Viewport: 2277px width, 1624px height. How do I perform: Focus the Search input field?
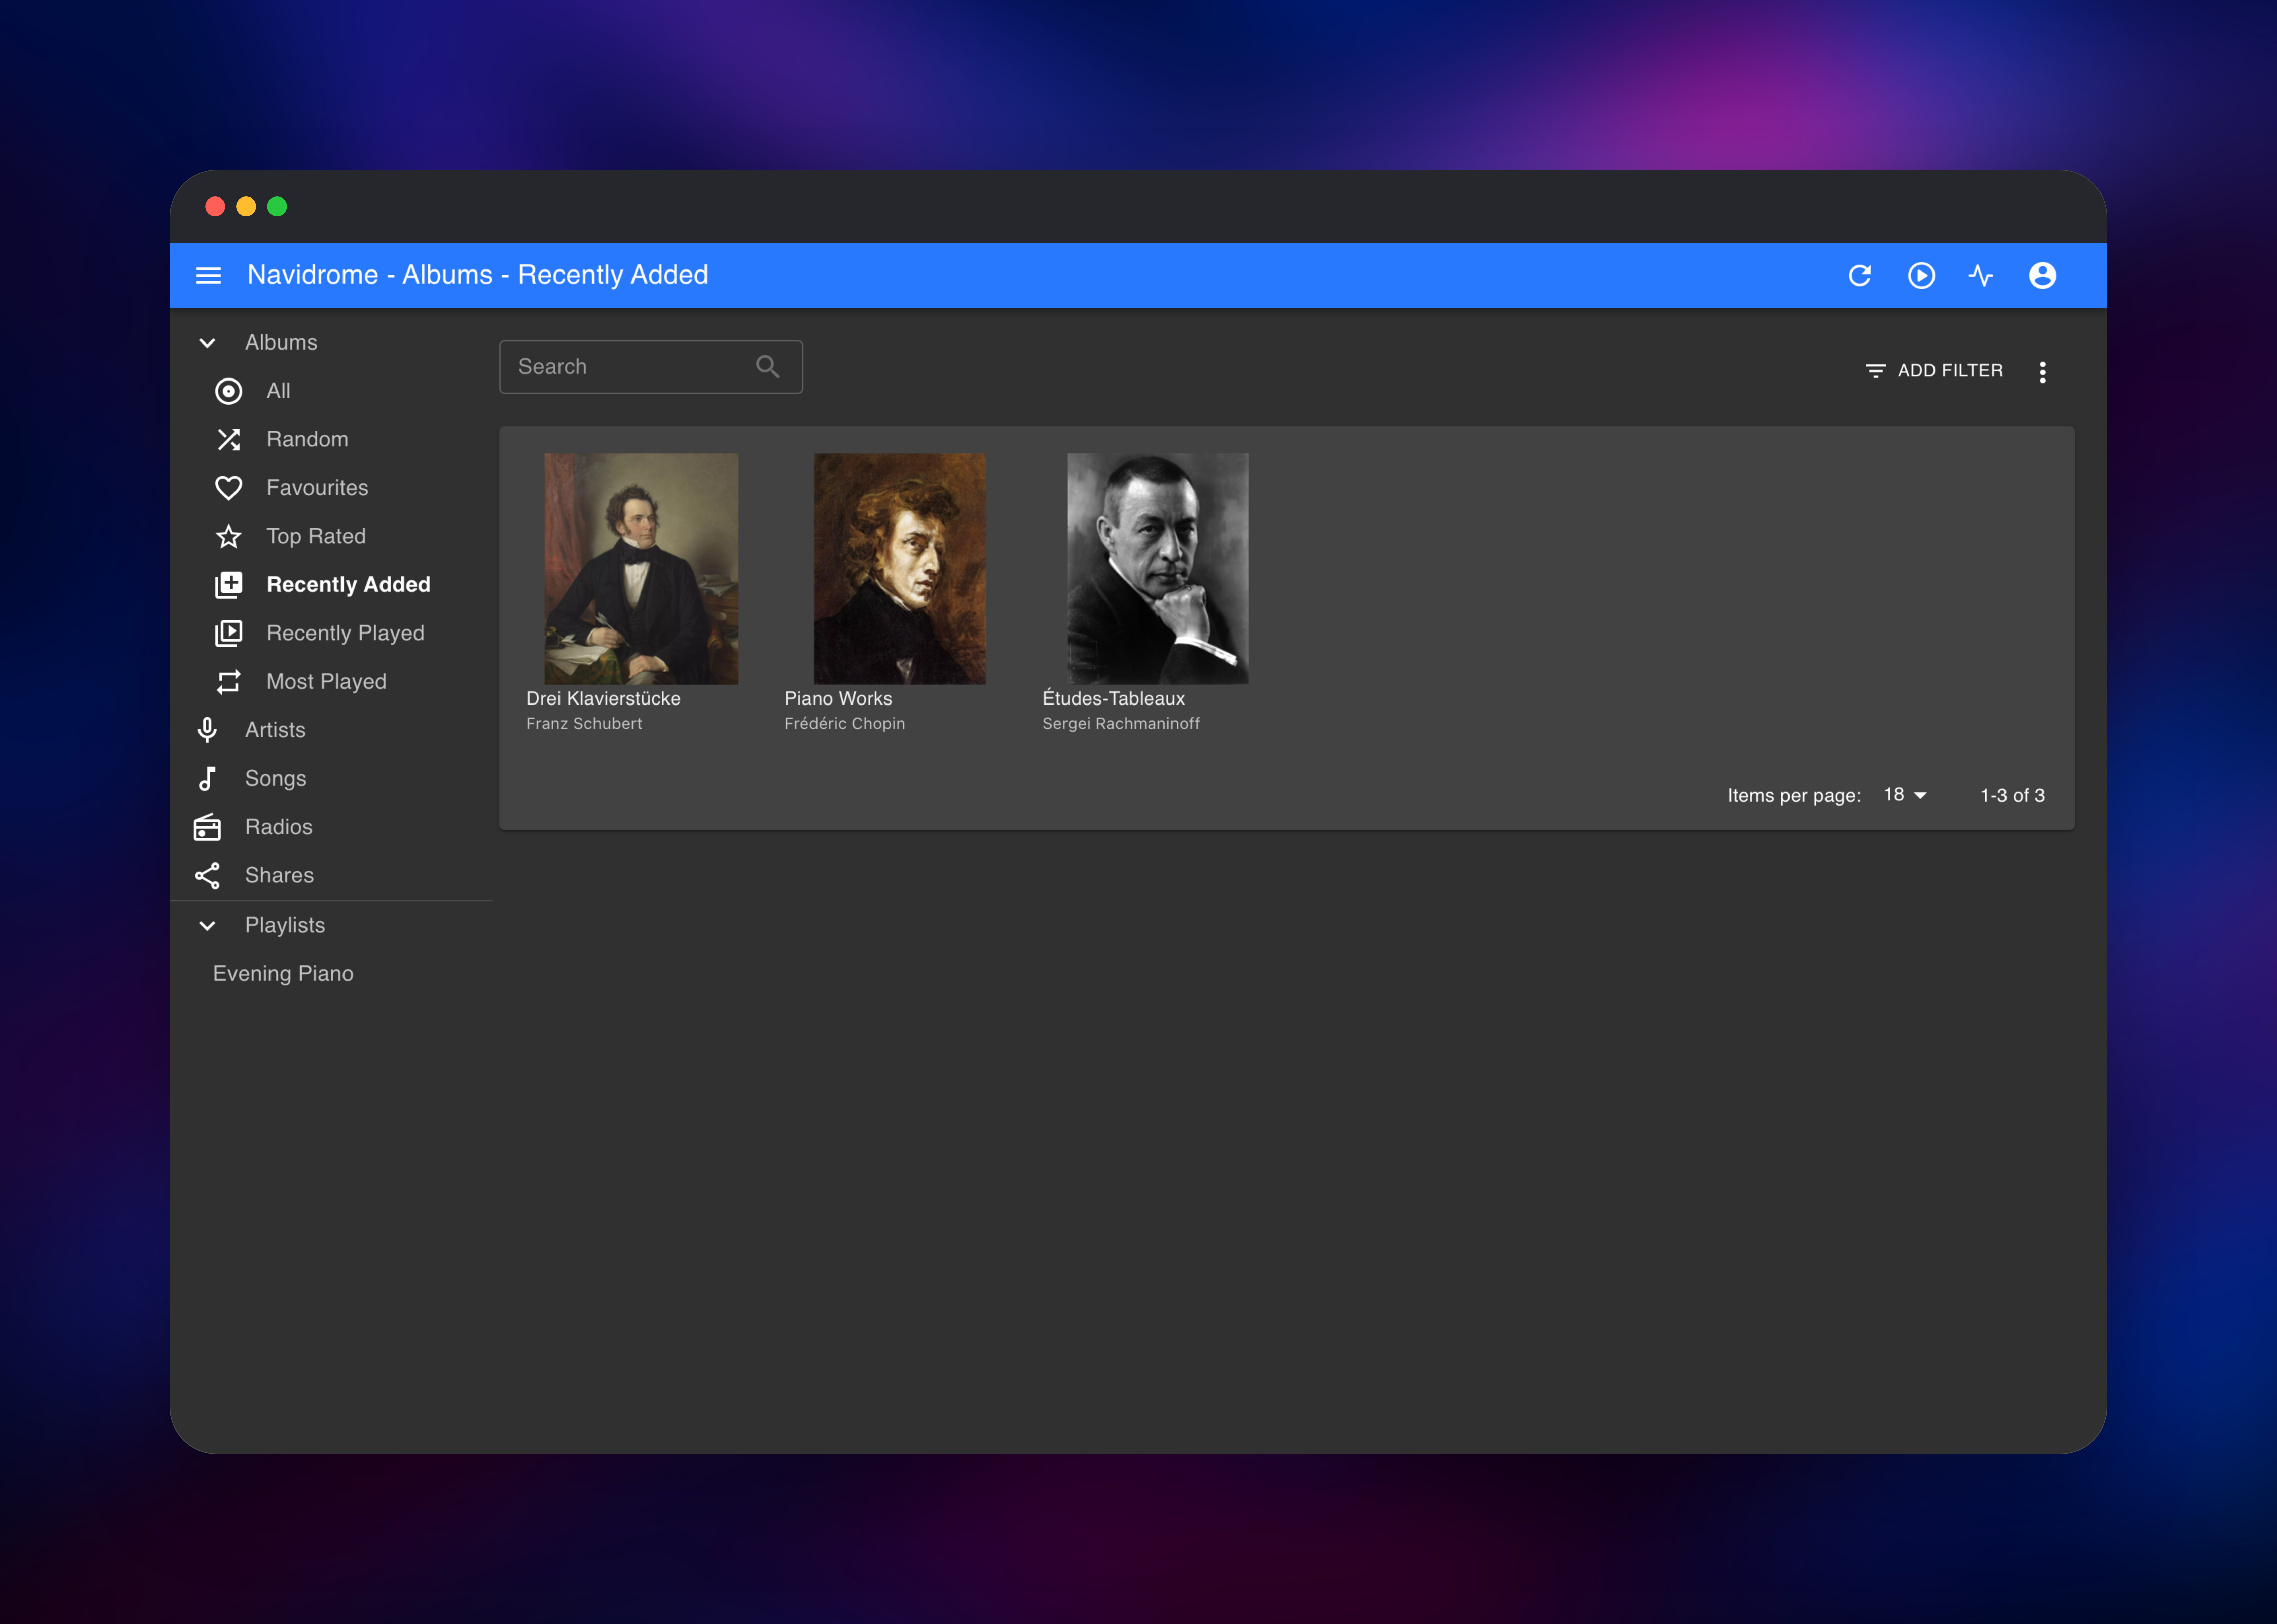pyautogui.click(x=651, y=367)
